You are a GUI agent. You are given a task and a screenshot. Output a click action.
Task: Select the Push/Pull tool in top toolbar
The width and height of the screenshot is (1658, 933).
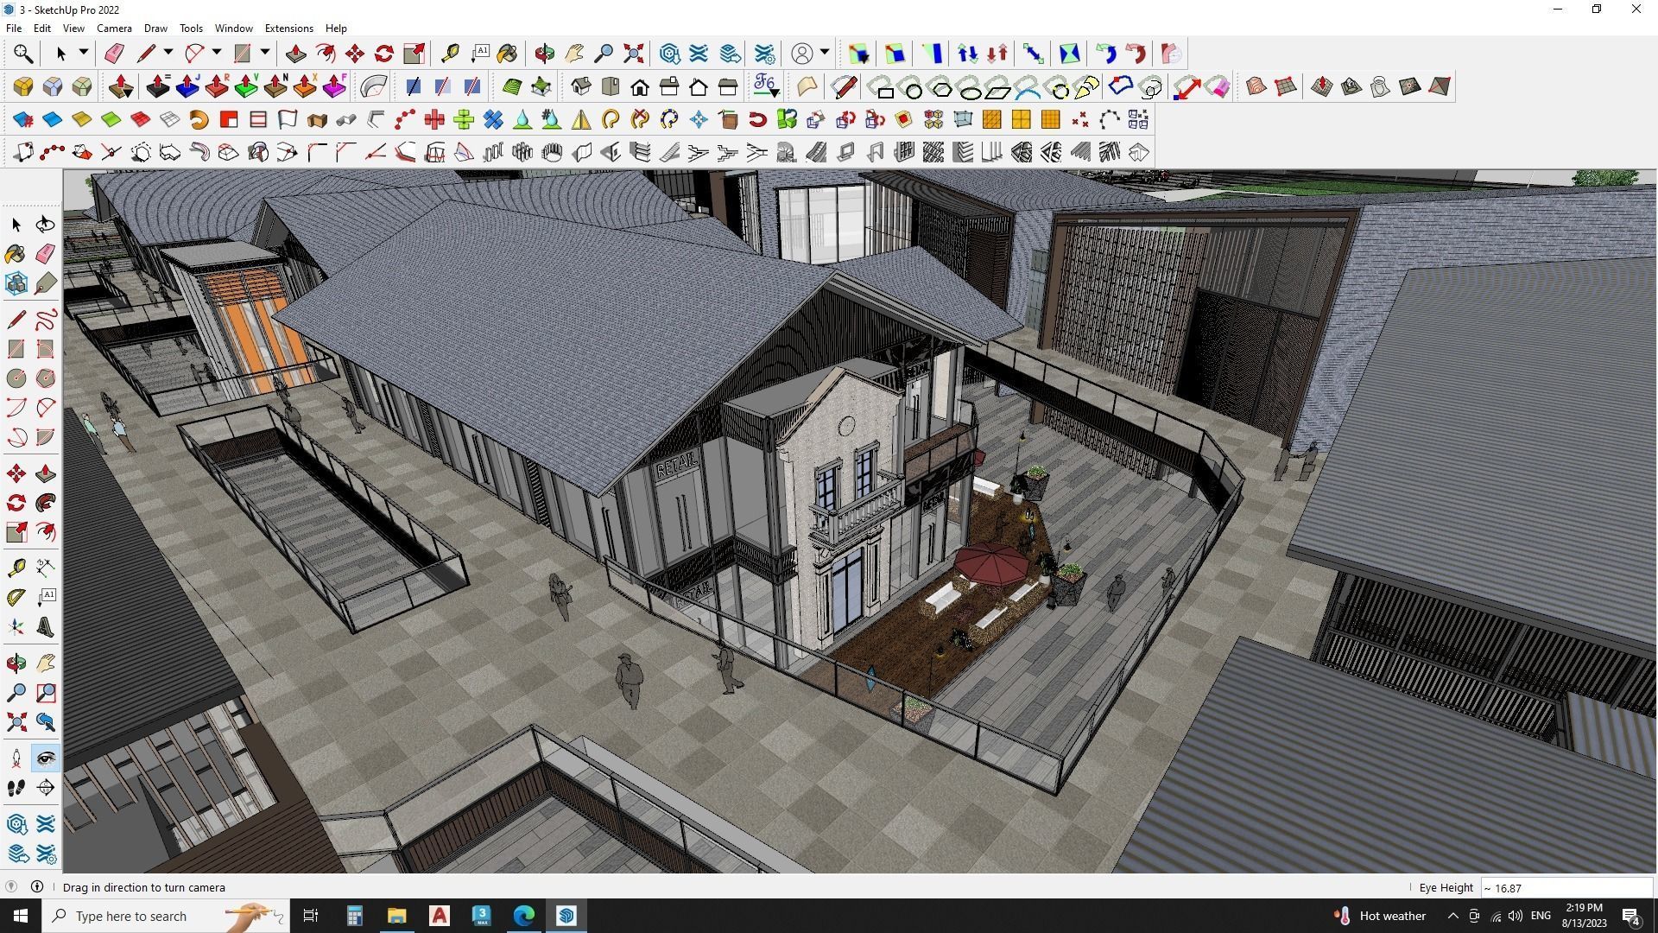pyautogui.click(x=296, y=54)
